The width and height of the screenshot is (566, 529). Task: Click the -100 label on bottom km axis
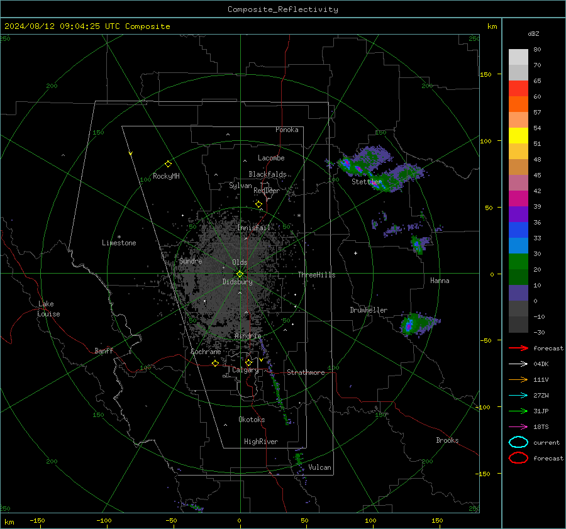point(104,521)
